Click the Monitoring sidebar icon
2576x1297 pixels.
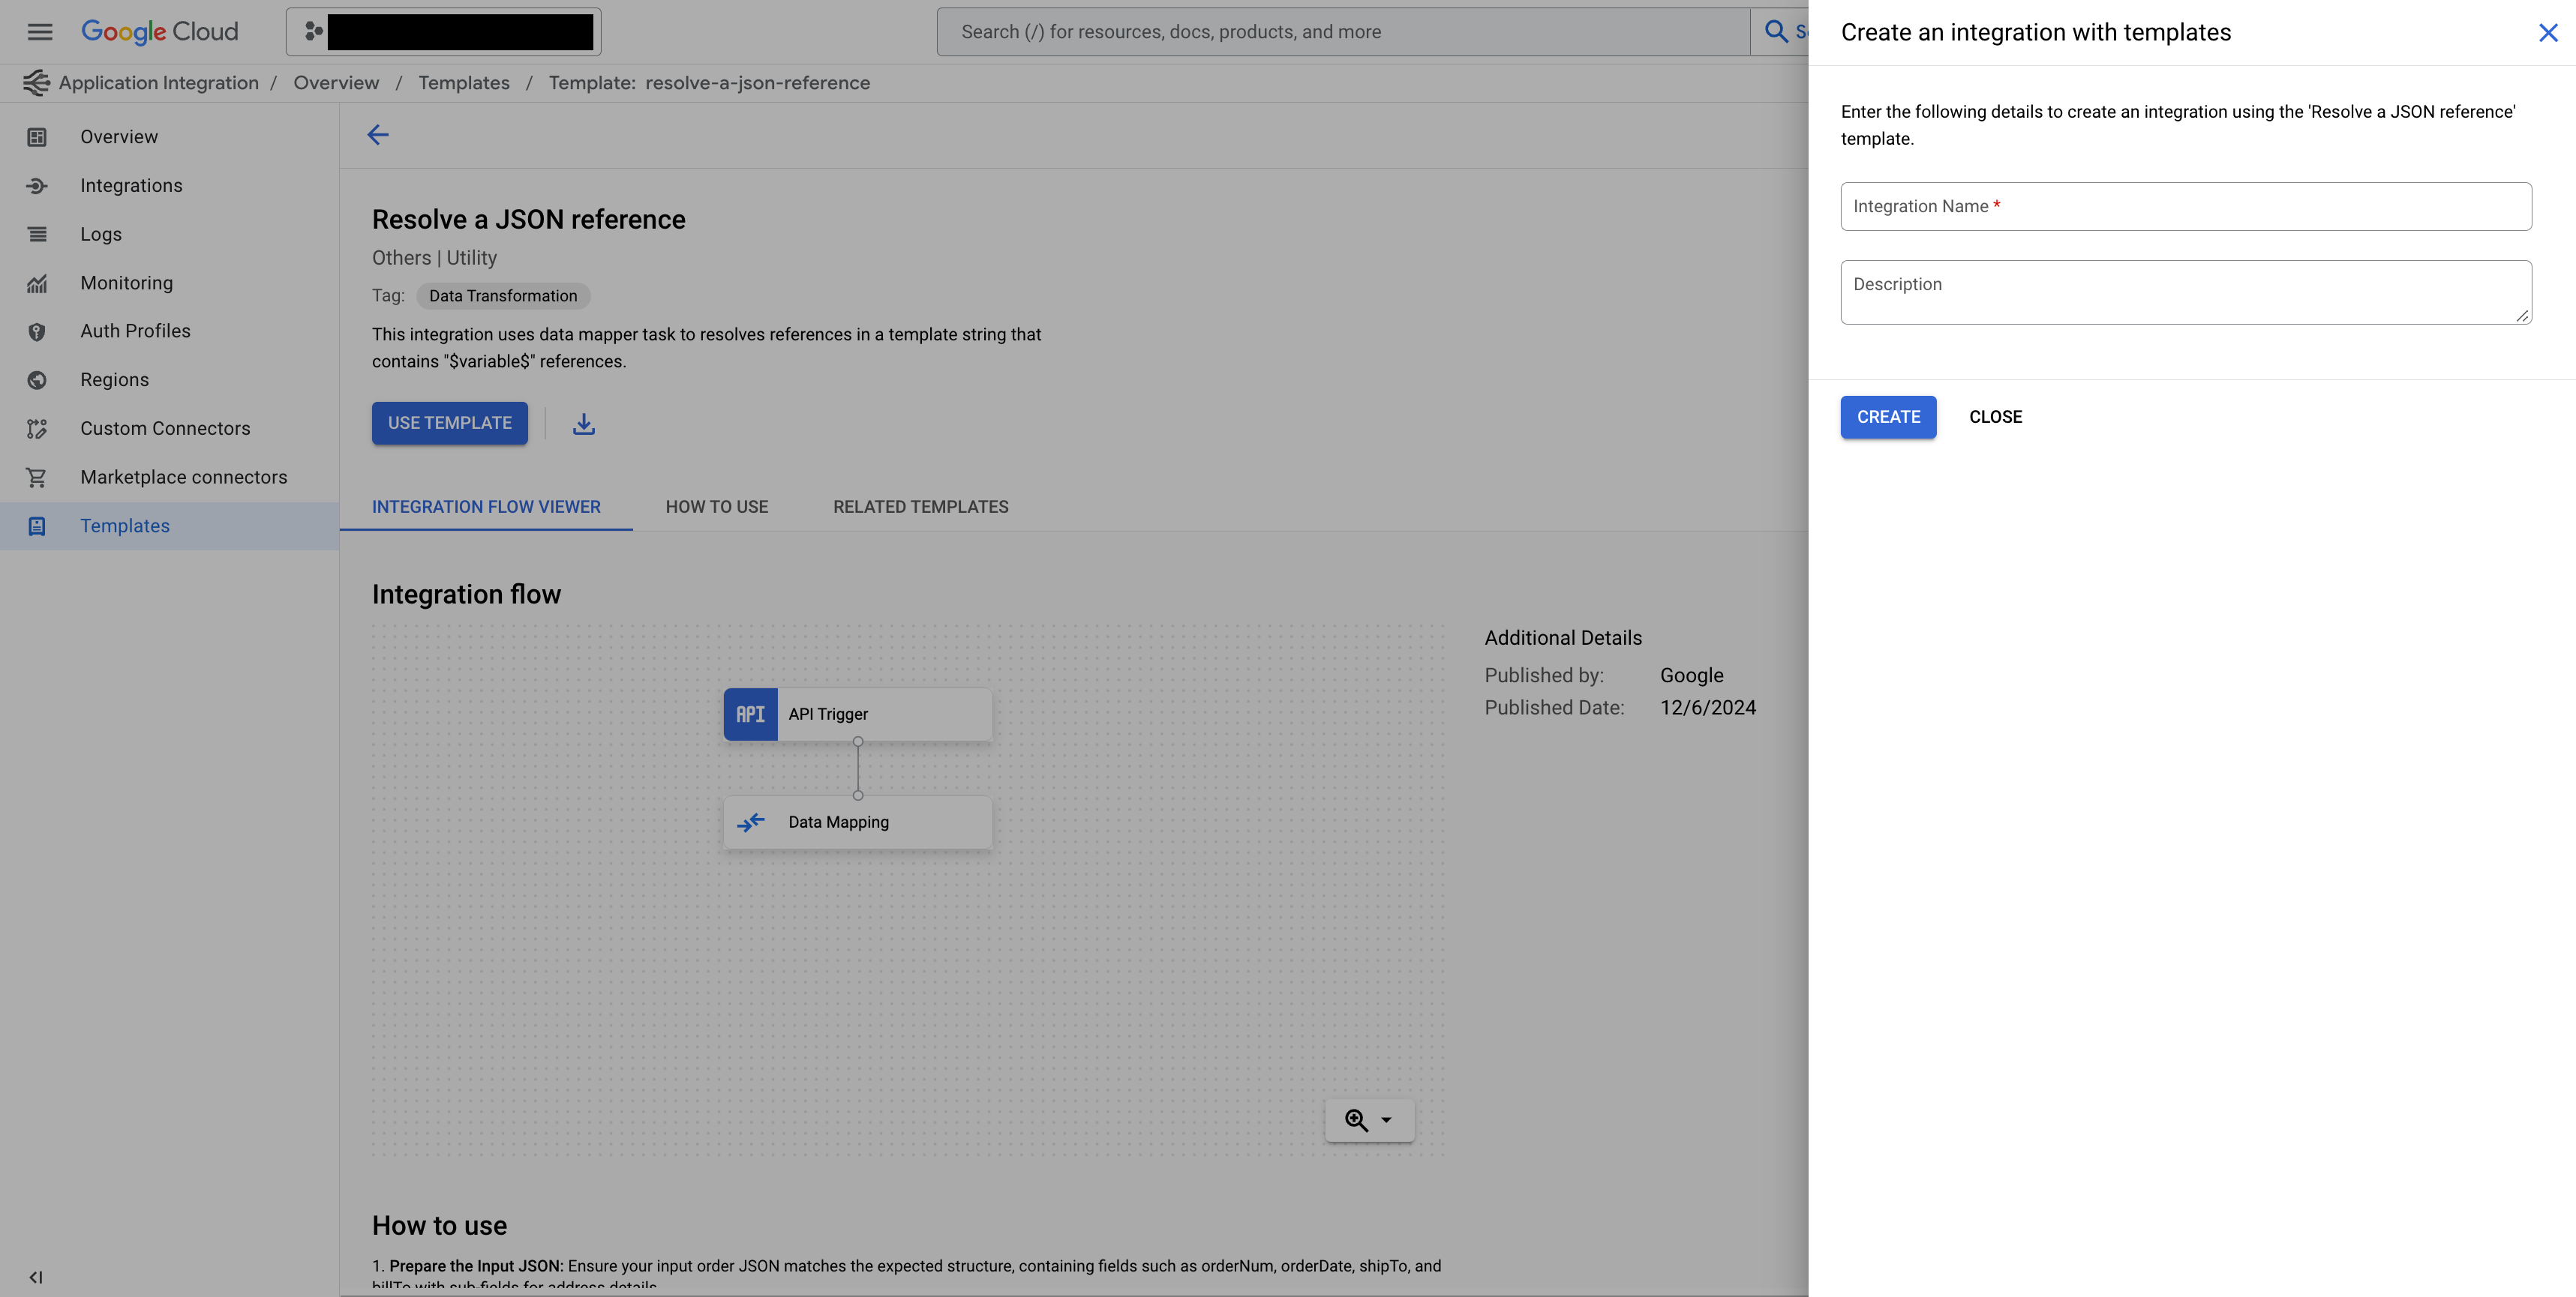(x=37, y=283)
